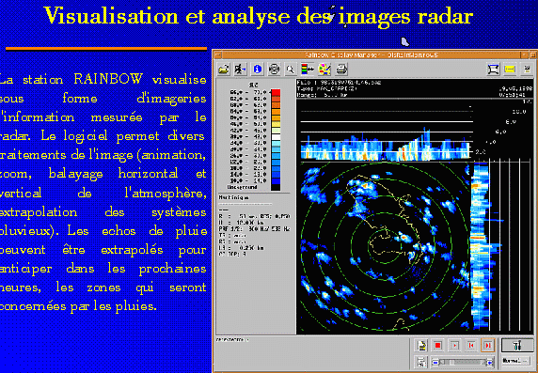Screen dimensions: 538x373
Task: Click the fit-to-window frame icon
Action: click(494, 70)
